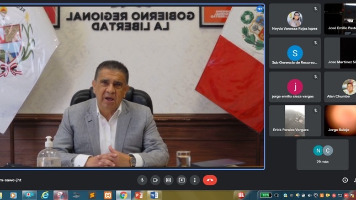Open XAMPP from the taskbar
The image size is (356, 200).
(108, 195)
